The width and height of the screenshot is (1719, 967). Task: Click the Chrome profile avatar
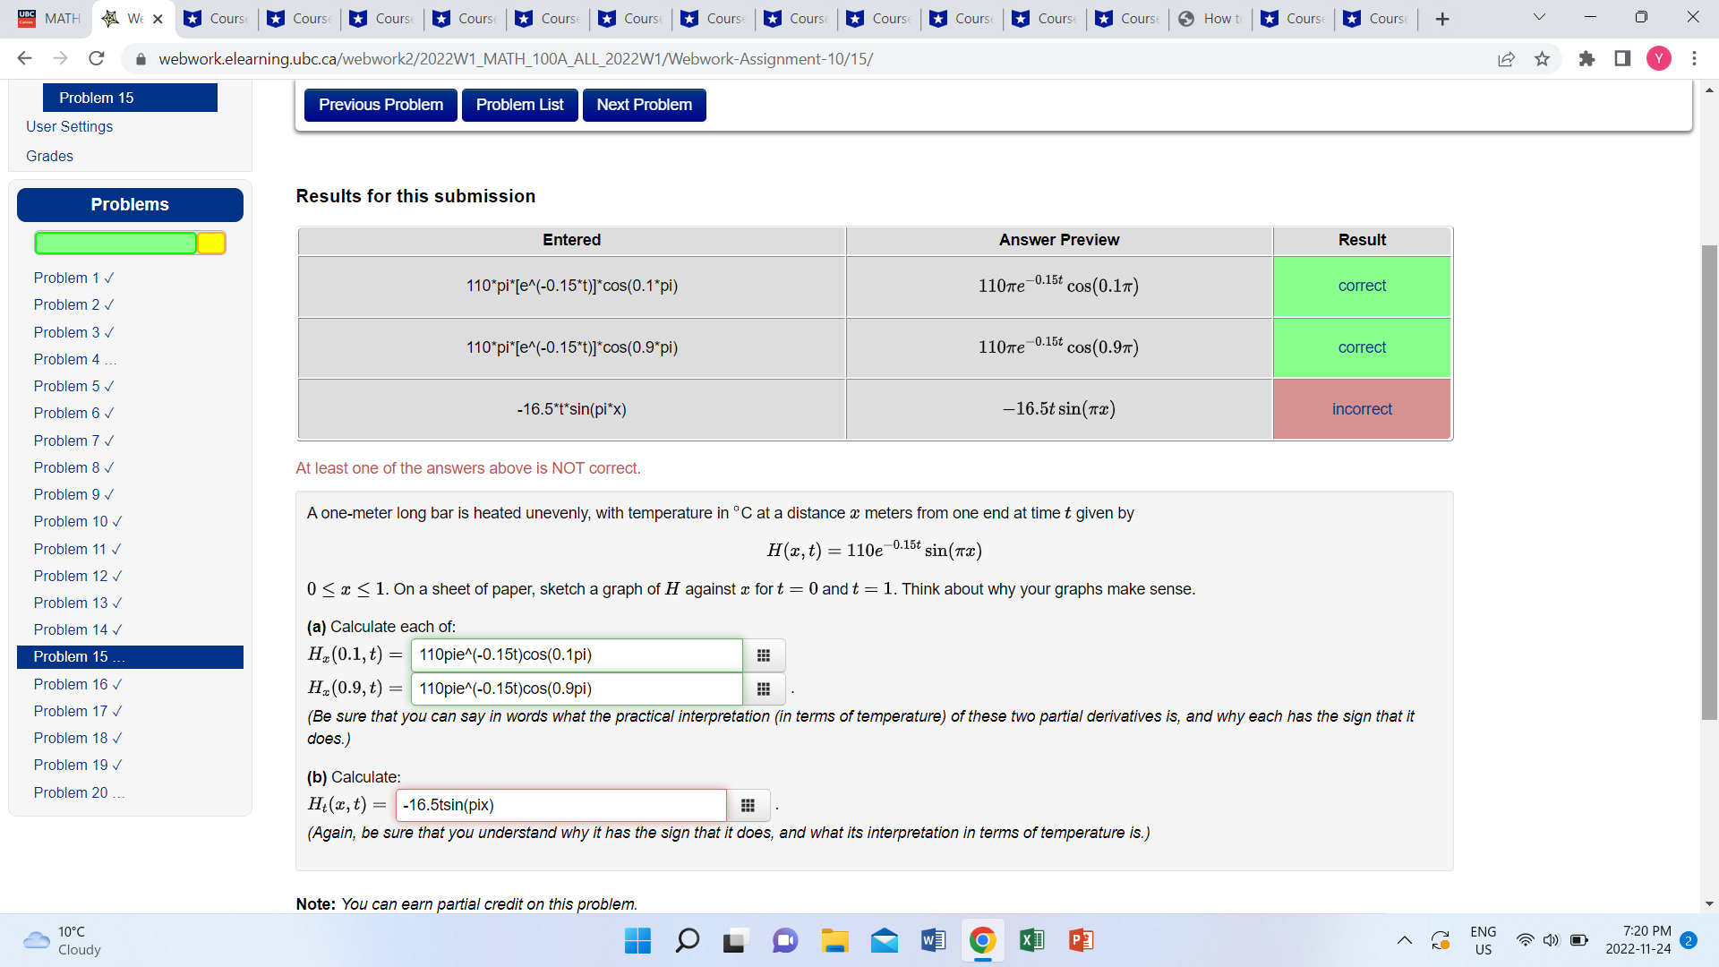pos(1659,59)
